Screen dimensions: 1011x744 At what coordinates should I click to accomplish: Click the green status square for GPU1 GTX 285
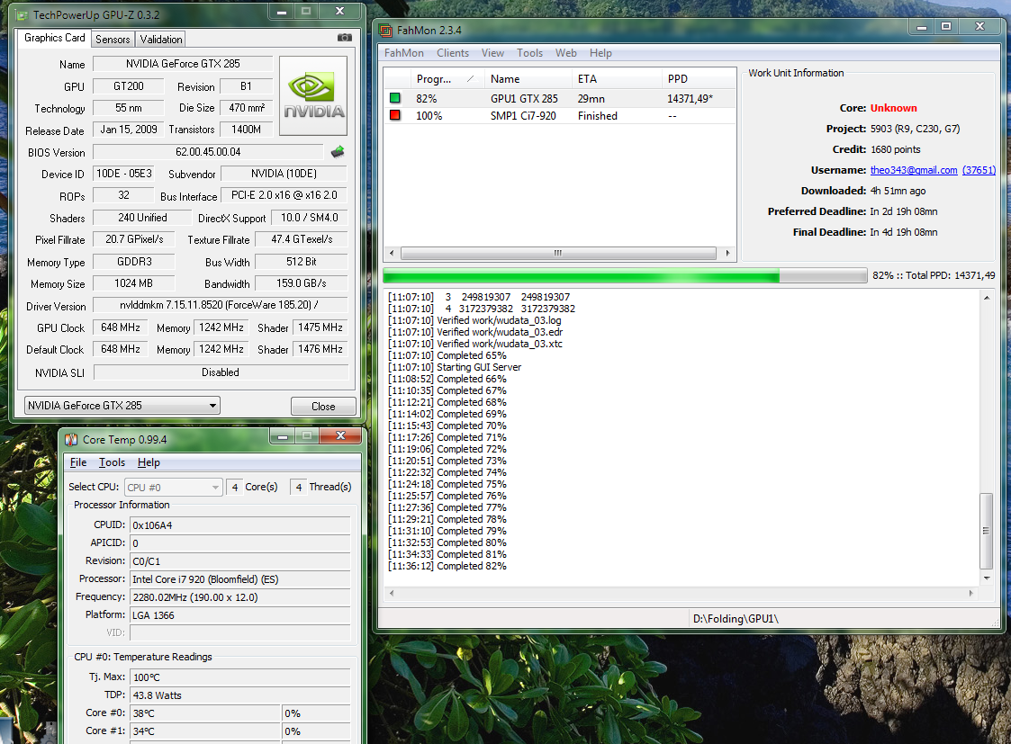coord(394,98)
